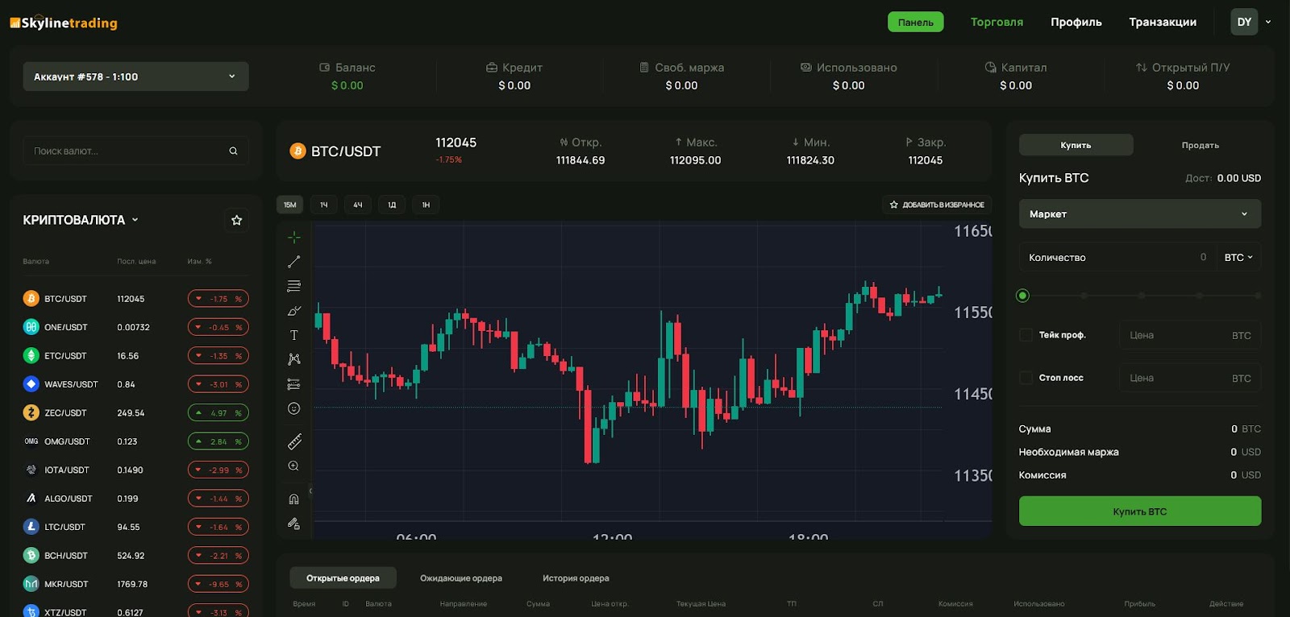Screen dimensions: 1290x617
Task: Focus the currency search field
Action: coord(135,151)
